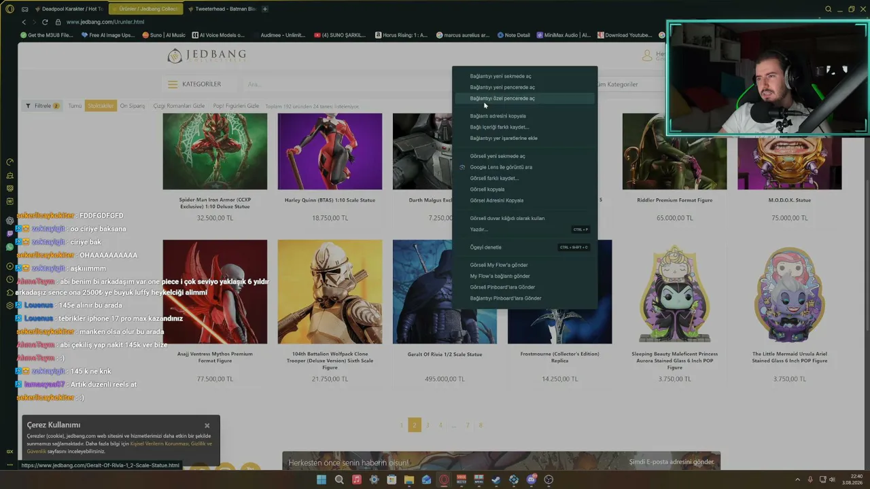Click the browser address bar URL
The height and width of the screenshot is (489, 870).
[105, 22]
